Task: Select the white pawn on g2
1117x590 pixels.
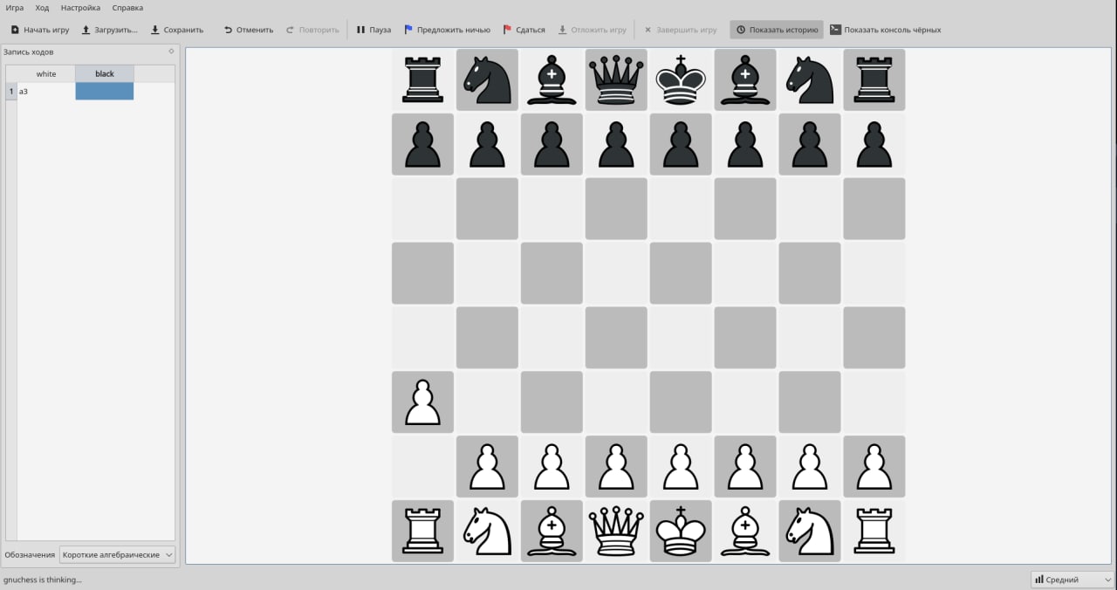Action: tap(810, 467)
